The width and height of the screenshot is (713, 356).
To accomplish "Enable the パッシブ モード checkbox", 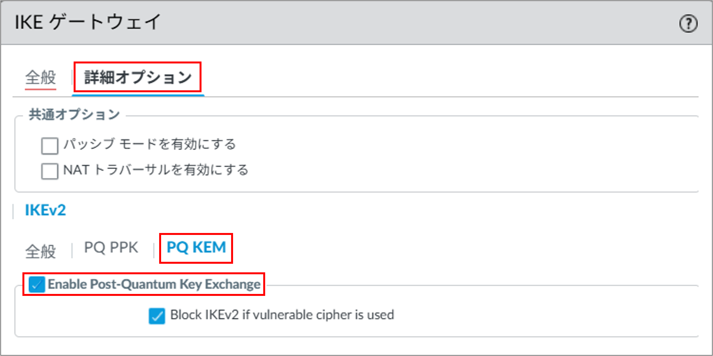I will tap(50, 145).
